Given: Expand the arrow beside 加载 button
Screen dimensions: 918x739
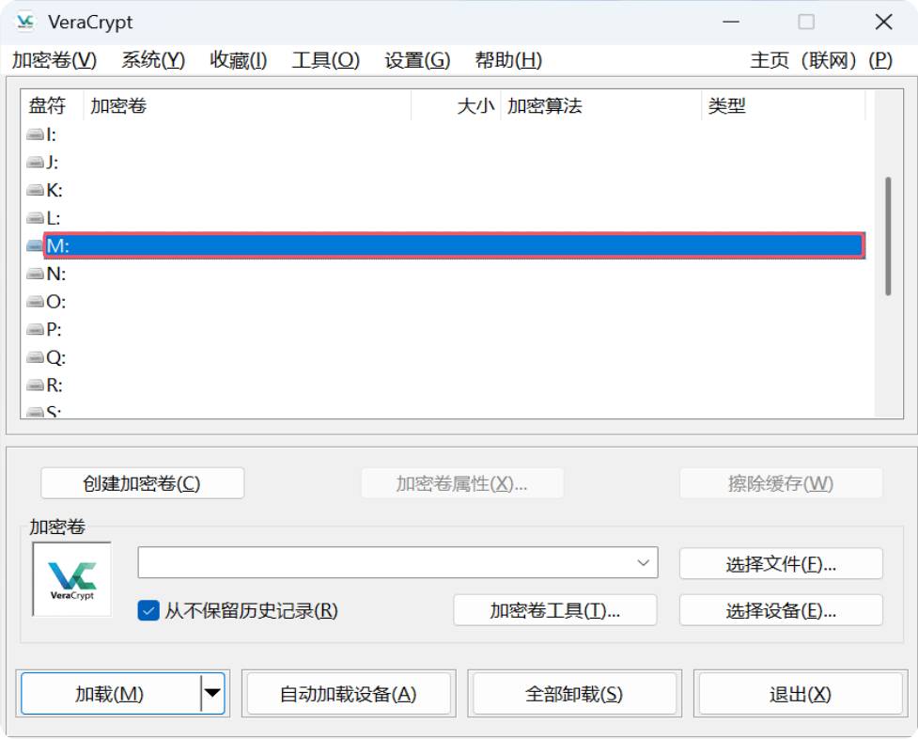Looking at the screenshot, I should pyautogui.click(x=212, y=694).
